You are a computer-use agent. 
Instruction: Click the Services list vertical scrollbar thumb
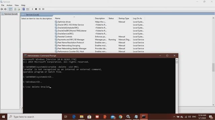pyautogui.click(x=213, y=67)
